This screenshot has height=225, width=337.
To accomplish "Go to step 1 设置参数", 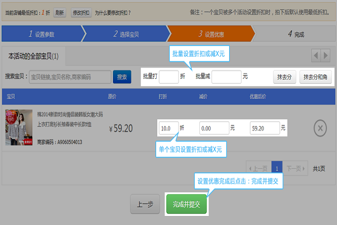I will click(42, 34).
